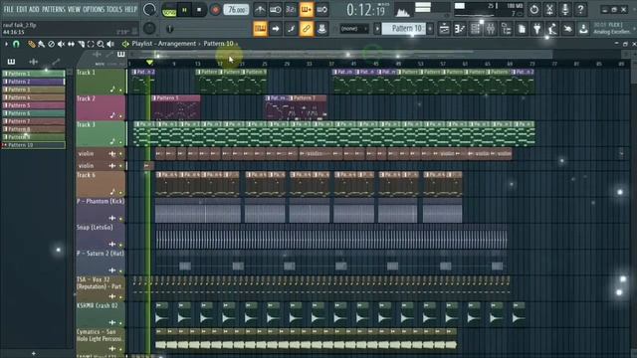Click the Pattern 5 clip on Track 2
Screen dimensions: 637x358
(176, 108)
